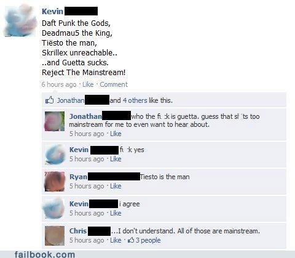Open the '4 others' likes list

tap(135, 100)
